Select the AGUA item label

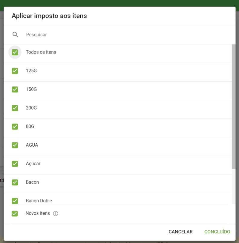point(32,145)
